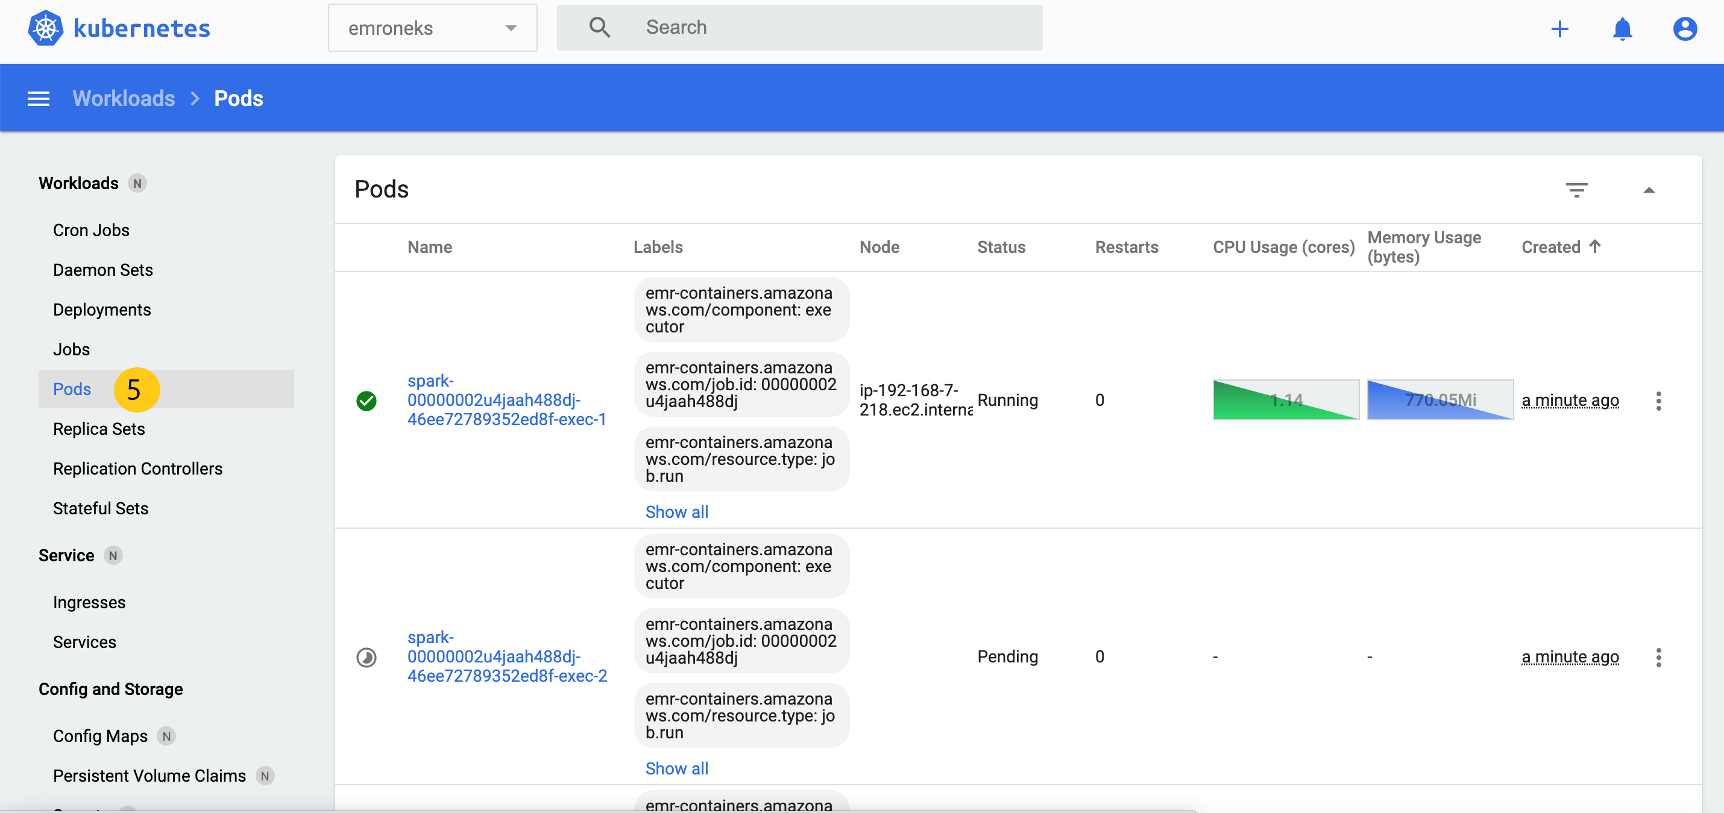Go to Config Maps

(x=99, y=735)
